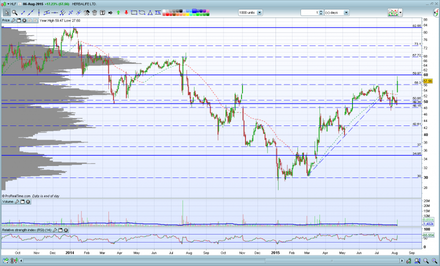Click the Price panel label

pyautogui.click(x=6, y=20)
